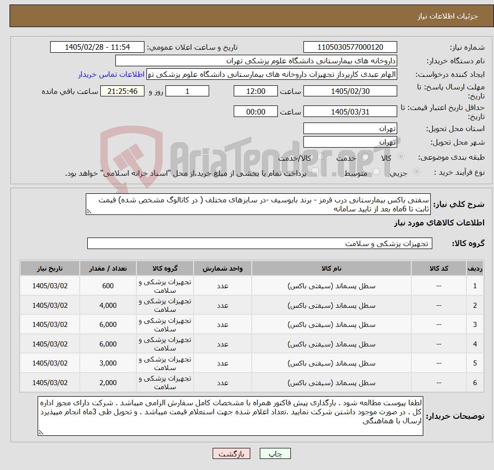The height and width of the screenshot is (470, 494).
Task: Click the buyer organization name field
Action: 256,61
